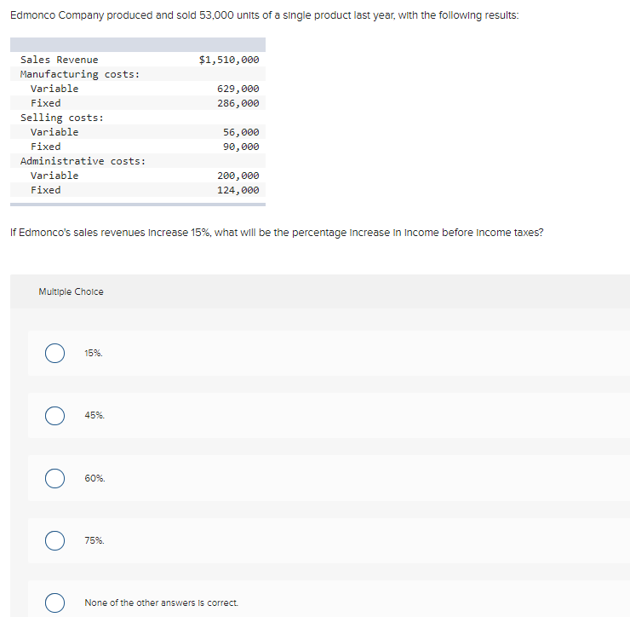Click the "Multiple Choice" heading label
This screenshot has height=617, width=630.
pyautogui.click(x=71, y=291)
